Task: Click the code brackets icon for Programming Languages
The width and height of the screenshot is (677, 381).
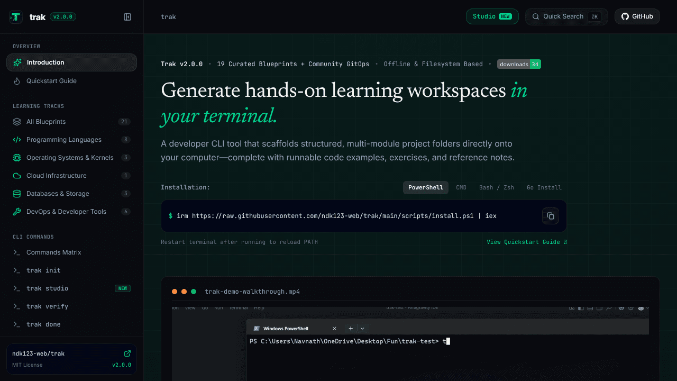Action: pos(17,140)
